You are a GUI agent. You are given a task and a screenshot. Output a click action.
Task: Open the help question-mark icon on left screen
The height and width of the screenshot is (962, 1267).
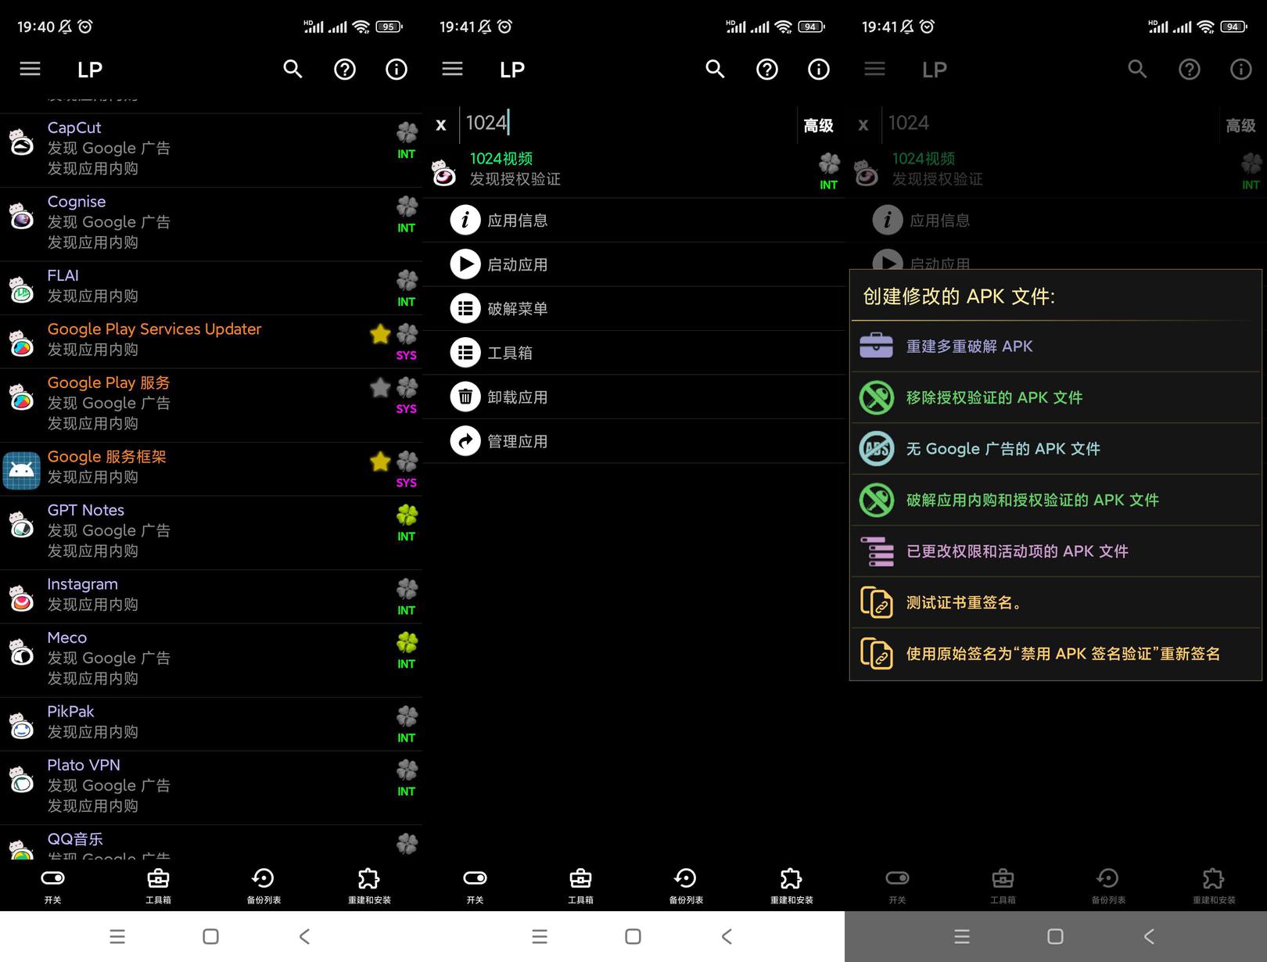coord(345,70)
